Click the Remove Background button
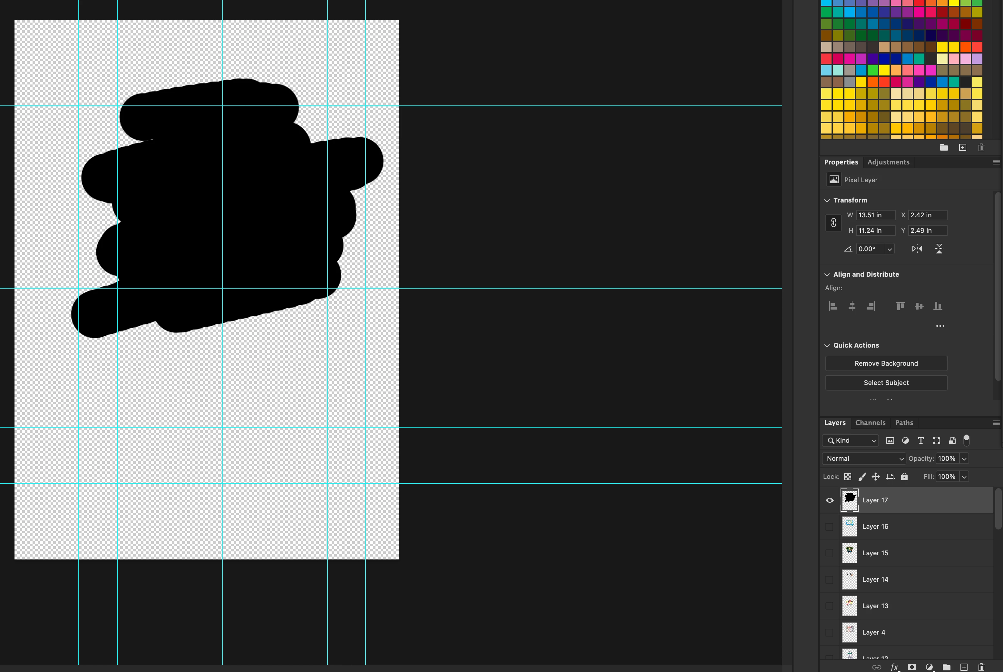This screenshot has height=672, width=1003. point(886,363)
